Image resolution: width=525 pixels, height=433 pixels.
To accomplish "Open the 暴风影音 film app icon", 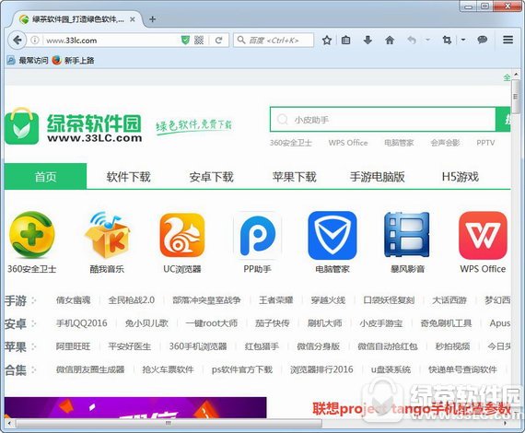I will [407, 235].
